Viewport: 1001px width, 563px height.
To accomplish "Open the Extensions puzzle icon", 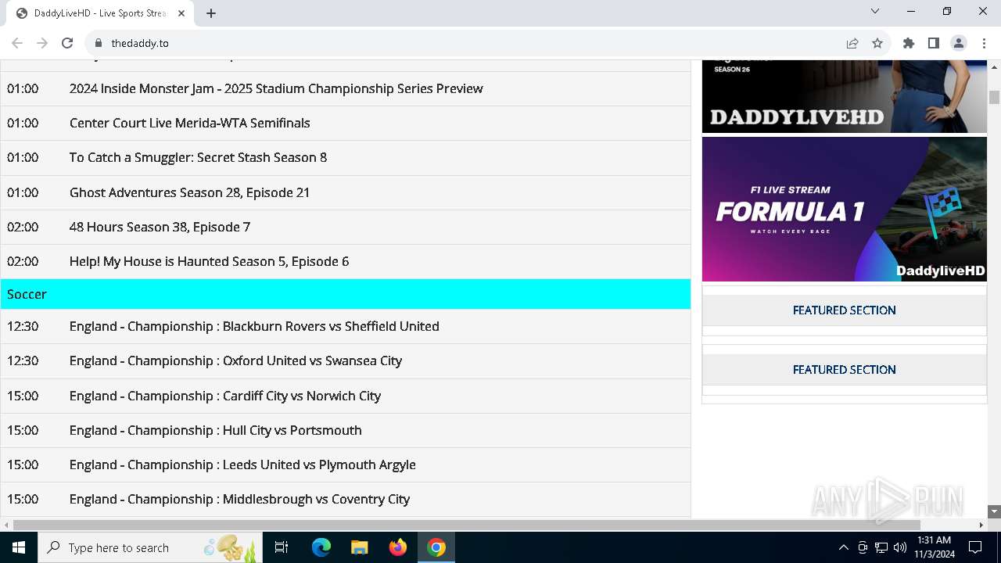I will click(x=909, y=43).
